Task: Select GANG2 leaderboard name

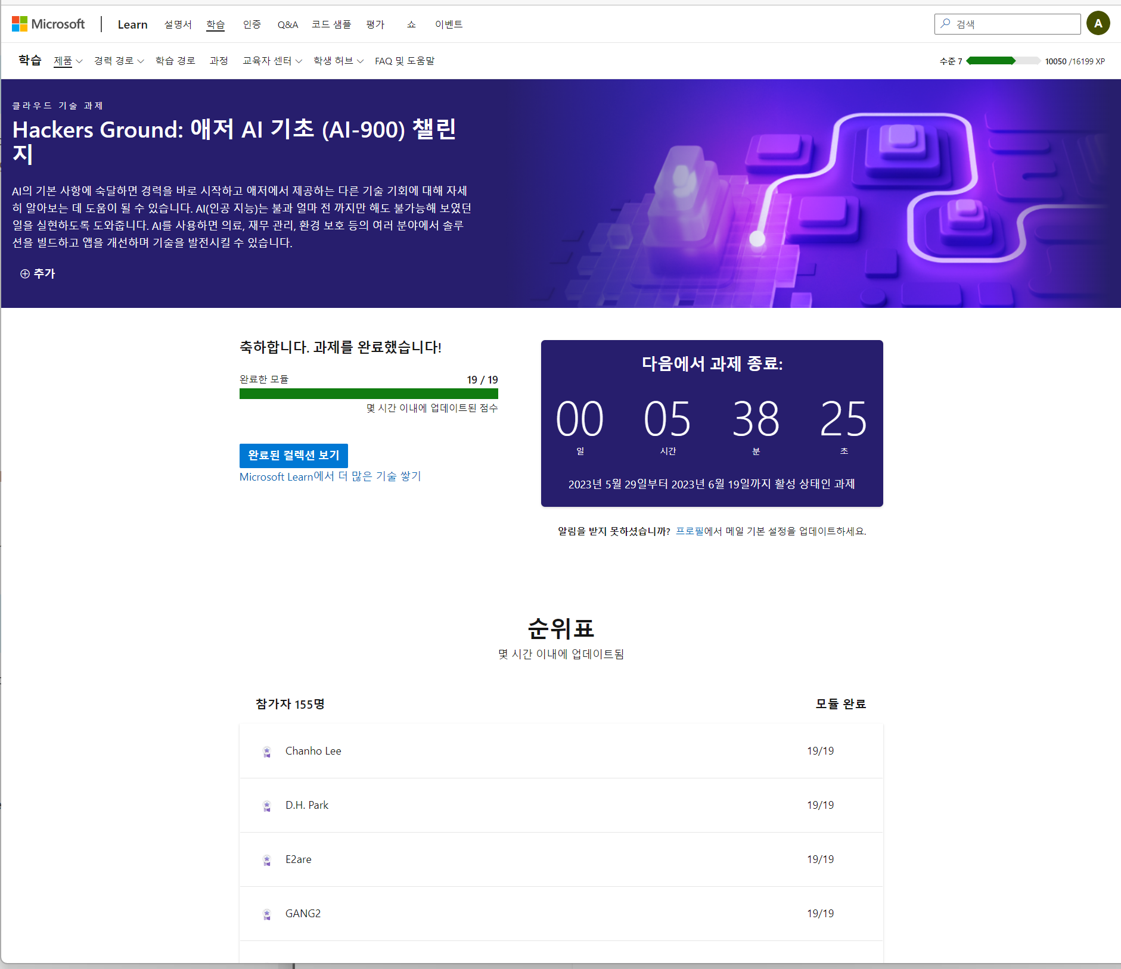Action: 303,914
